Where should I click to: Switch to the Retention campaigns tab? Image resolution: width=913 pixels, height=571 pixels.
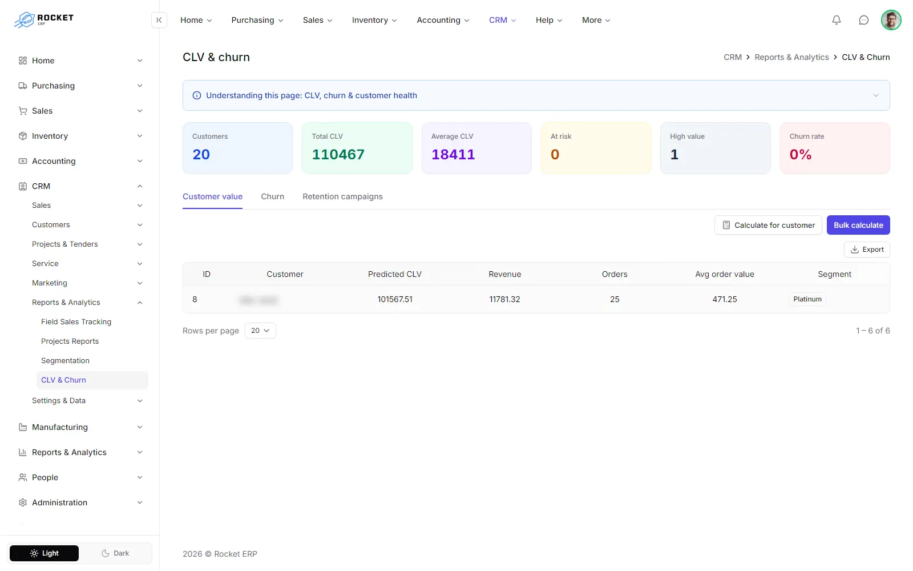(x=342, y=196)
